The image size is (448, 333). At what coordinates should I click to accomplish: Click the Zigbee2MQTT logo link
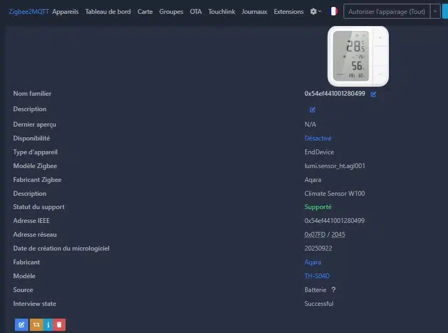coord(29,12)
